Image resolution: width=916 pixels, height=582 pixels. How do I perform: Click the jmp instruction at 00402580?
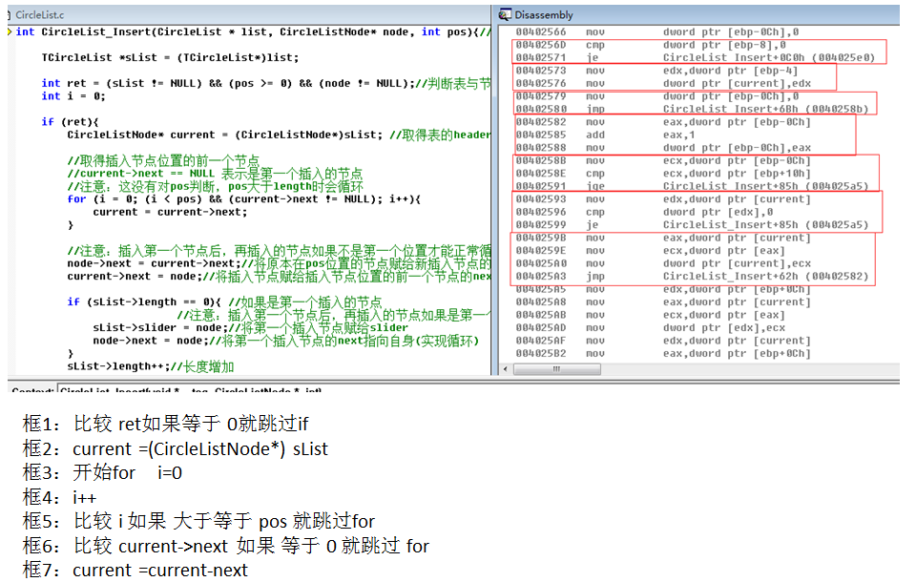pyautogui.click(x=692, y=109)
